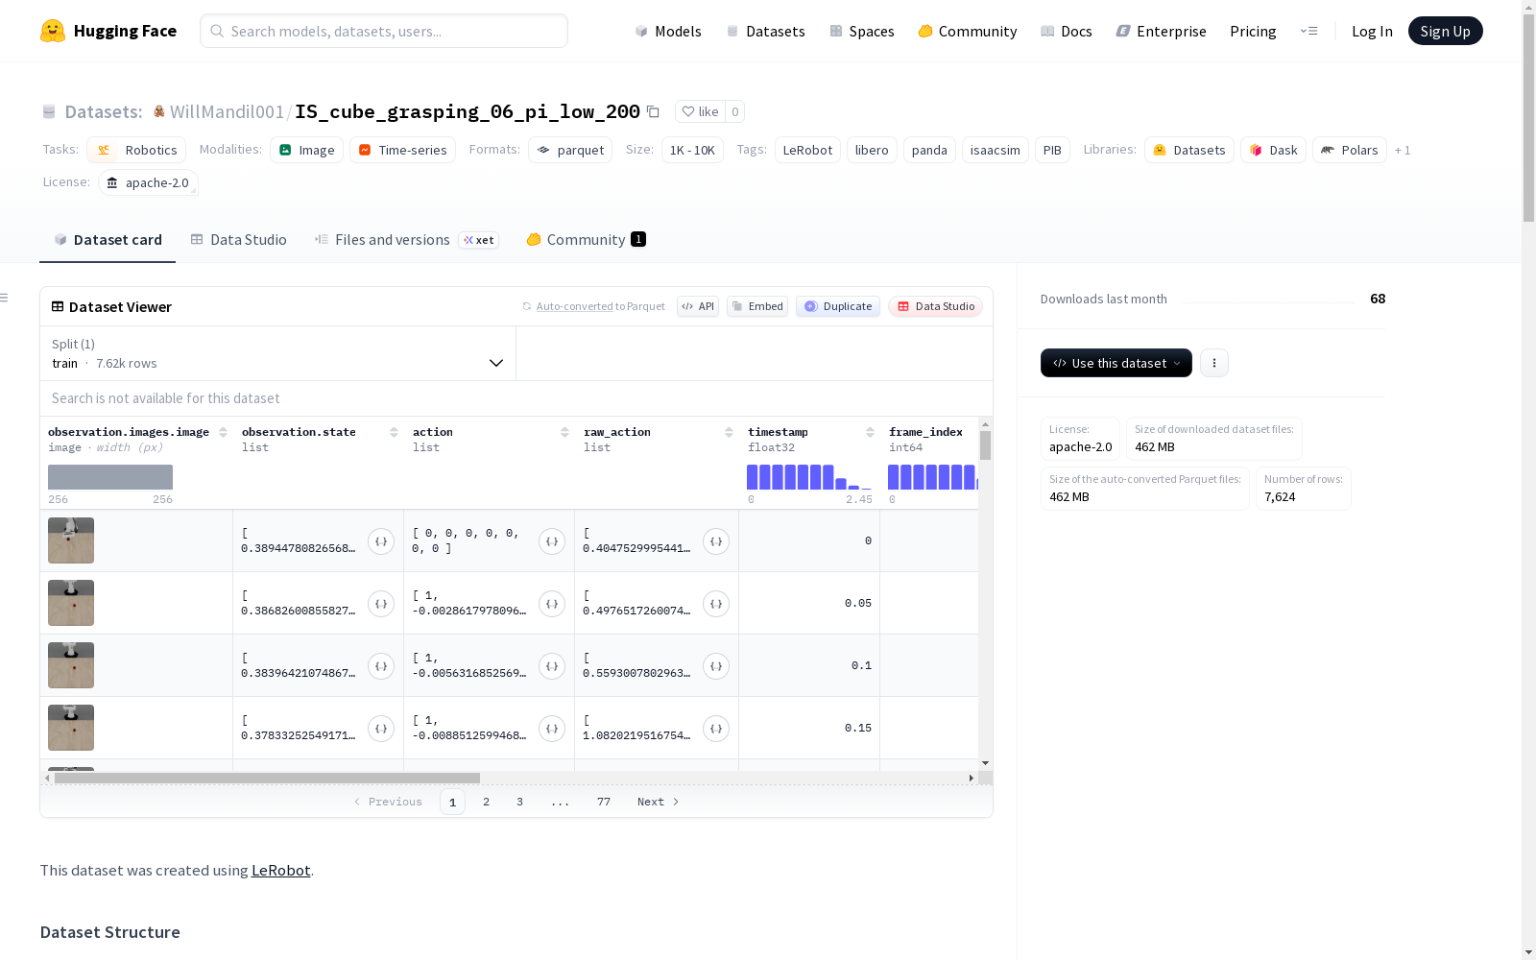Click the timestamp histogram bars
1536x960 pixels.
[x=809, y=477]
